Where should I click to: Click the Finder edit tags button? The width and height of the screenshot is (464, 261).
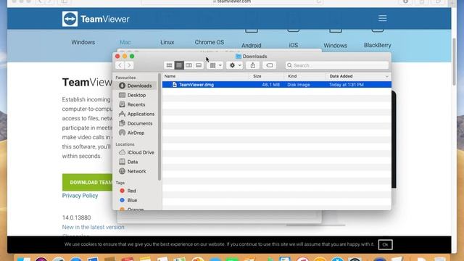(x=270, y=65)
